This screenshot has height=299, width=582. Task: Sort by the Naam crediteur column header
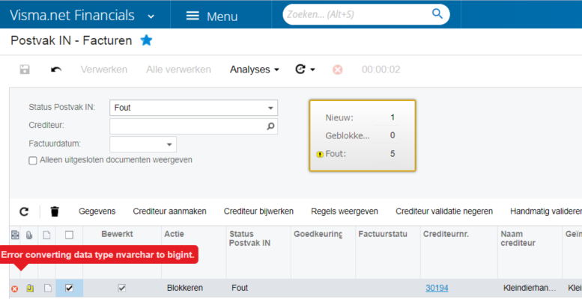[518, 238]
